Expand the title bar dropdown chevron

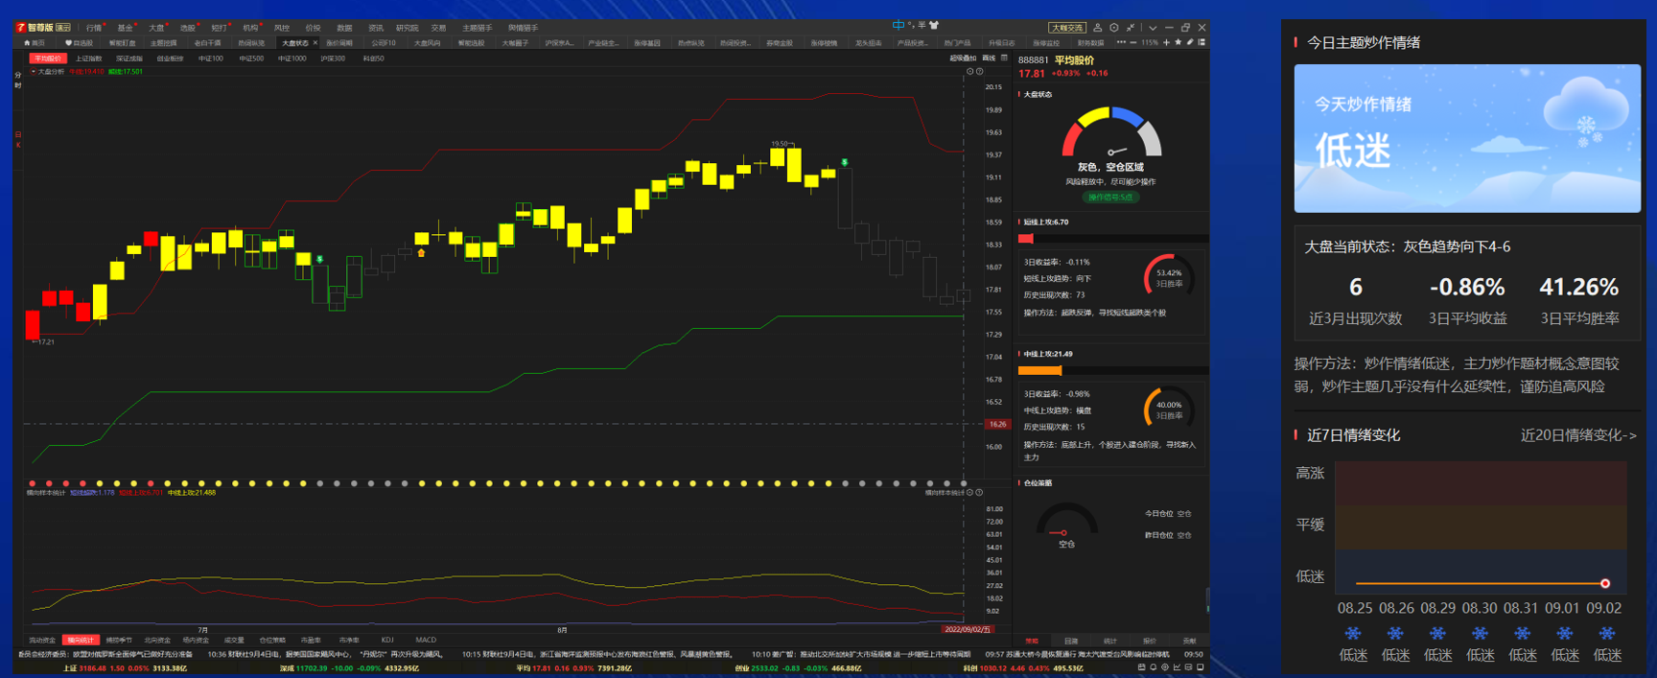pos(1153,28)
